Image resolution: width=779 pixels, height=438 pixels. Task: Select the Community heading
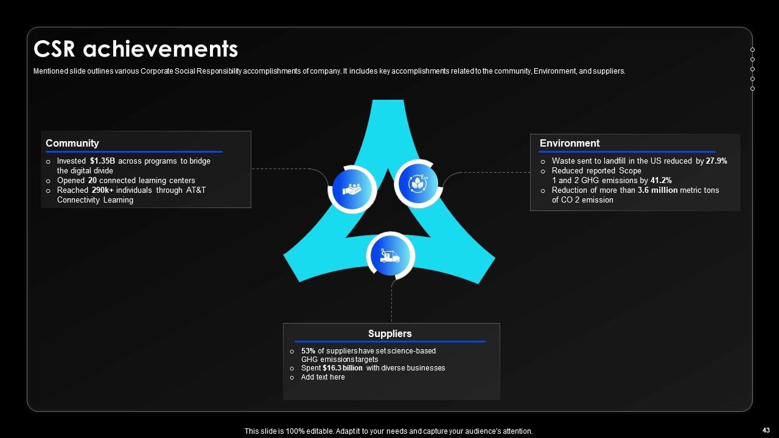72,144
